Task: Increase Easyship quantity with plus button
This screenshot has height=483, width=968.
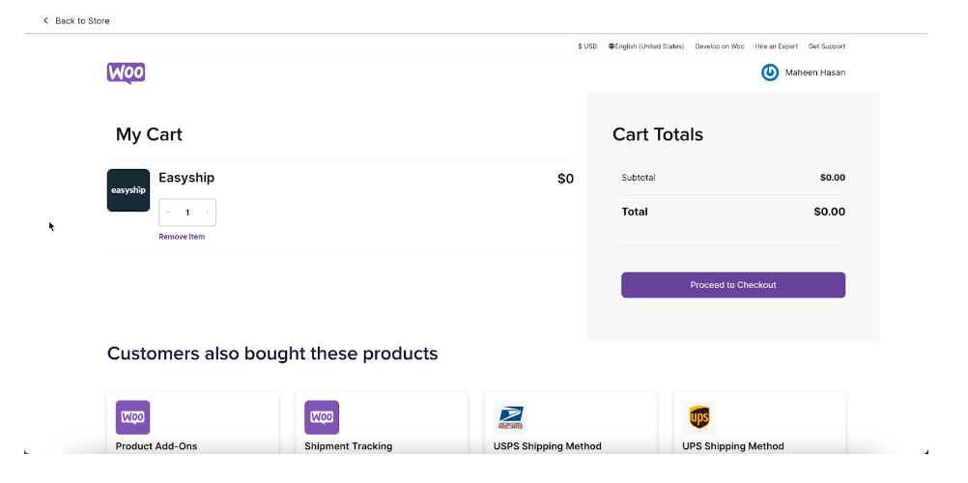Action: (x=208, y=213)
